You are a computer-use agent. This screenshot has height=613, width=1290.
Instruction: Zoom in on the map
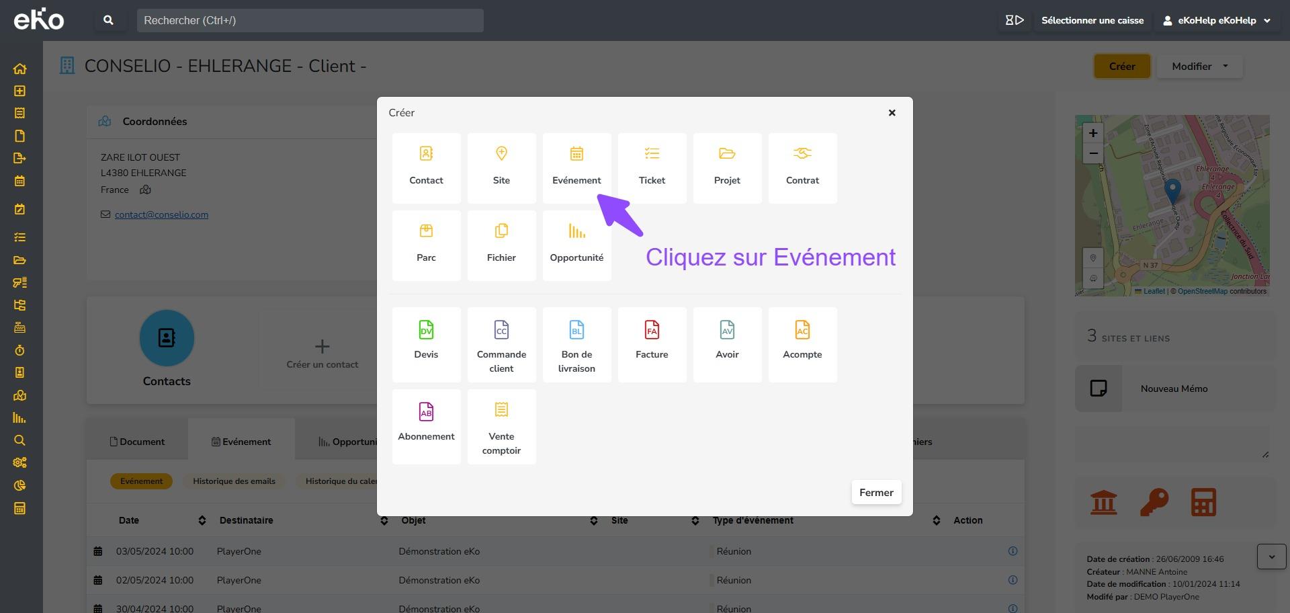1093,133
